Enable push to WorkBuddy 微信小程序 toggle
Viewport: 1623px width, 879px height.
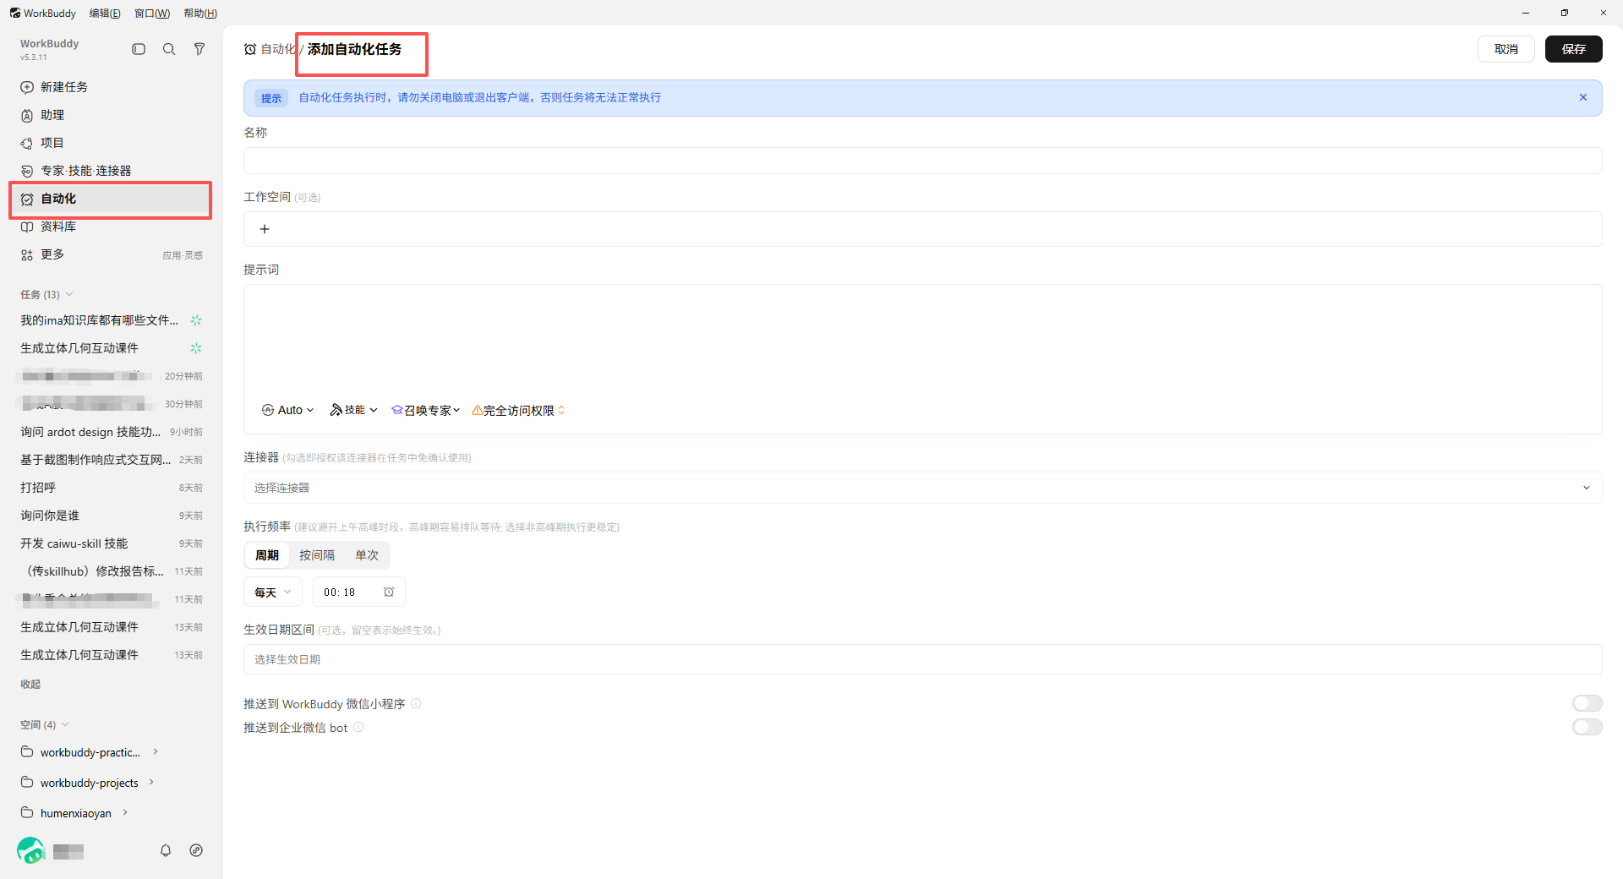[x=1587, y=703]
